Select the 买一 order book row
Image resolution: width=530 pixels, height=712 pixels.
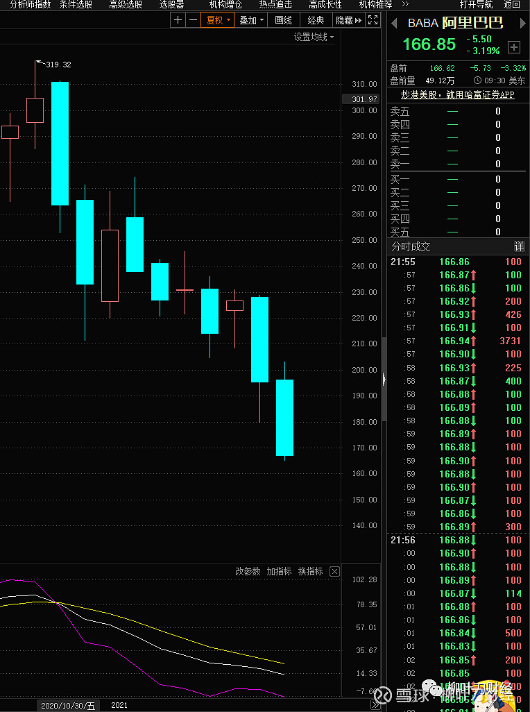458,179
